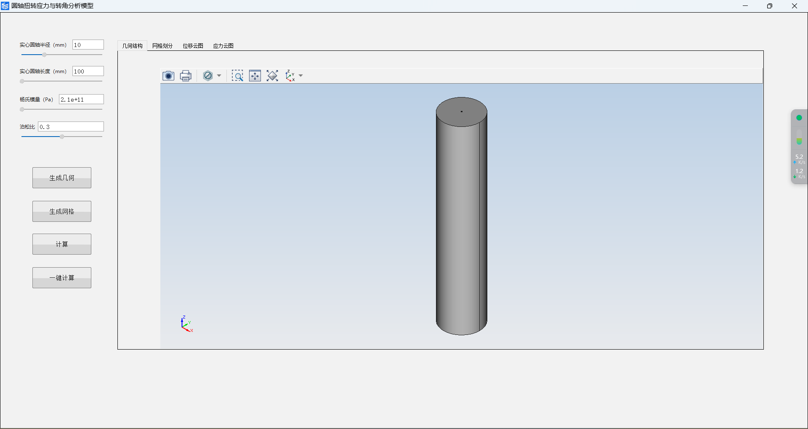The height and width of the screenshot is (429, 808).
Task: Switch to the 网格划分 tab
Action: [x=162, y=46]
